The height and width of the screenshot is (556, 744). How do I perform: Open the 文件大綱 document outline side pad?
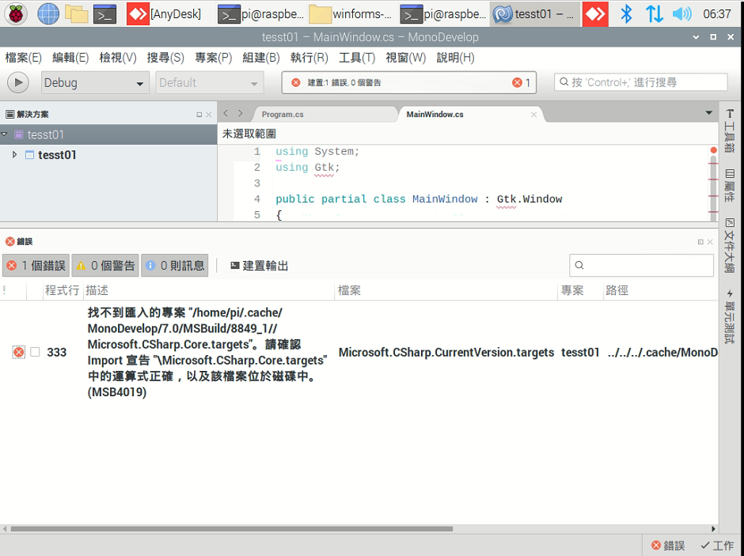(x=730, y=244)
